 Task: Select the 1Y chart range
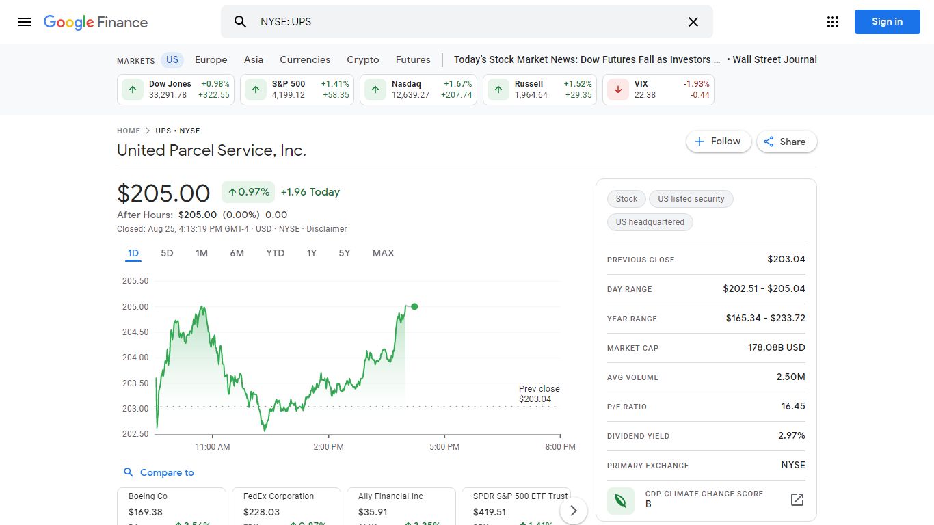click(x=312, y=253)
